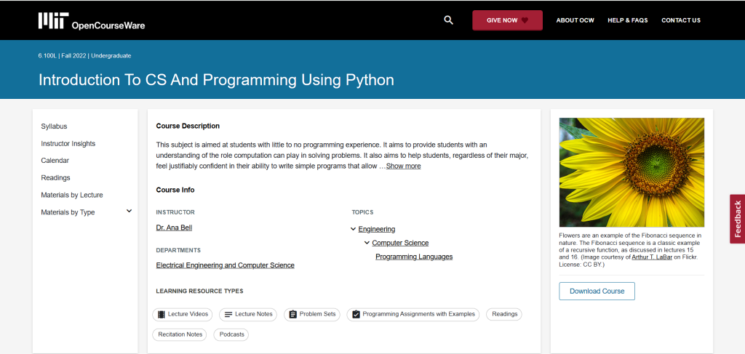Viewport: 745px width, 354px height.
Task: Open the Syllabus page from sidebar
Action: [x=54, y=126]
